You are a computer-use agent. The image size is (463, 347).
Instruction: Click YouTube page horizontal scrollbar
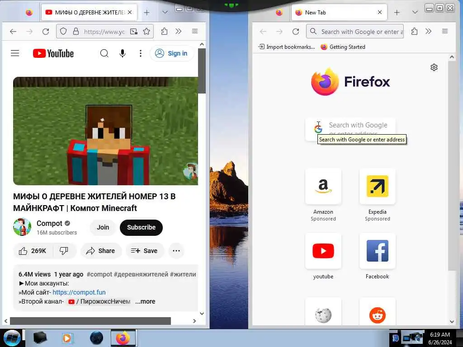(90, 321)
